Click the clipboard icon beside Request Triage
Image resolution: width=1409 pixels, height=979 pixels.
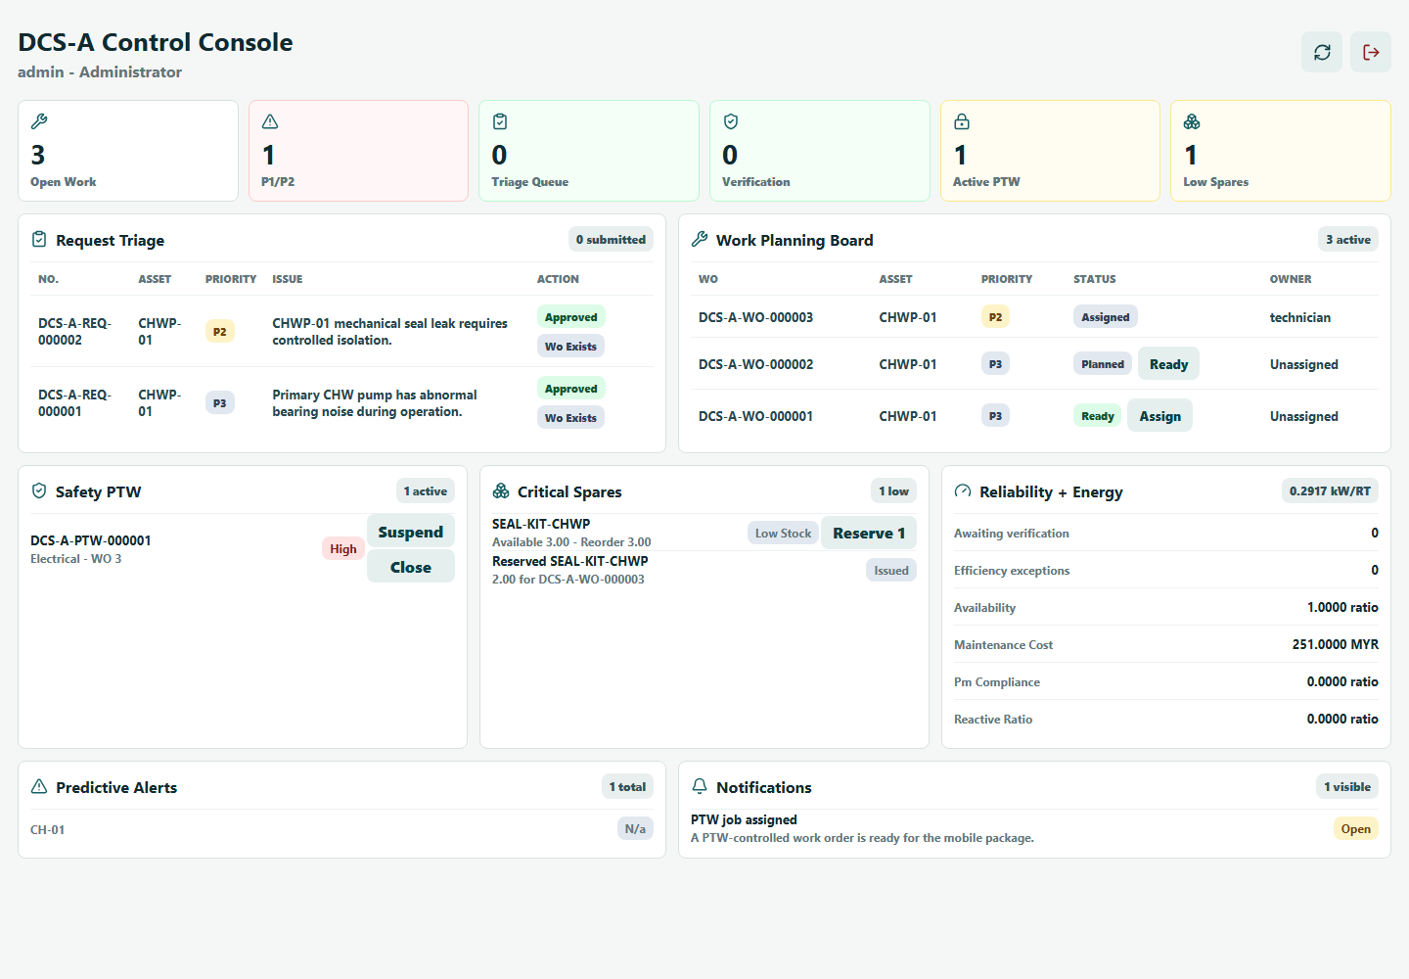point(39,240)
